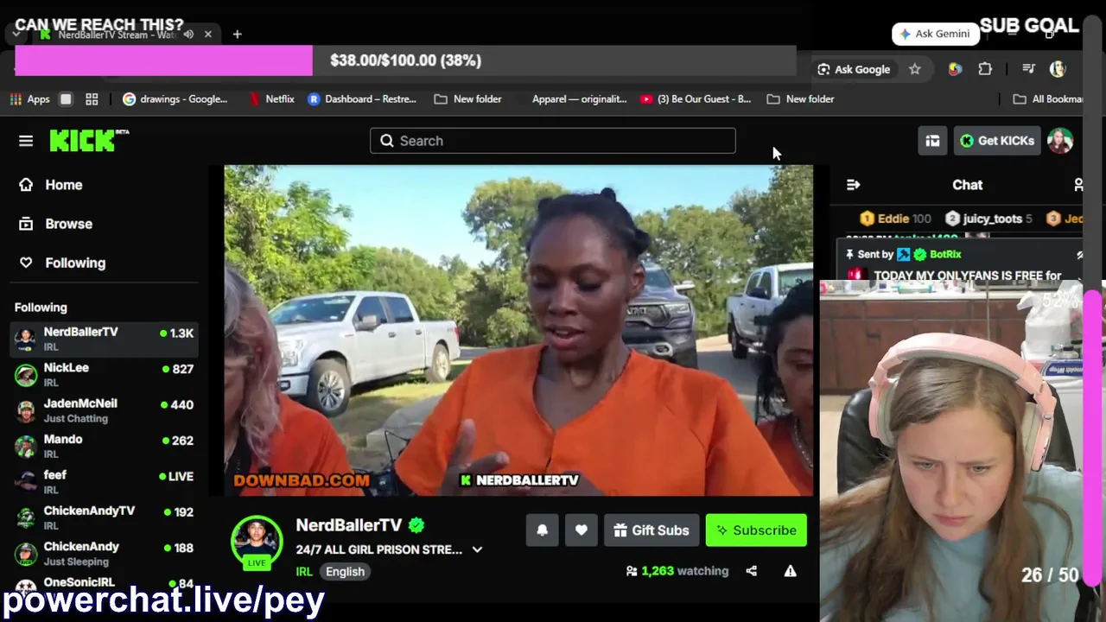Open NickLee in the Following list

coord(104,375)
